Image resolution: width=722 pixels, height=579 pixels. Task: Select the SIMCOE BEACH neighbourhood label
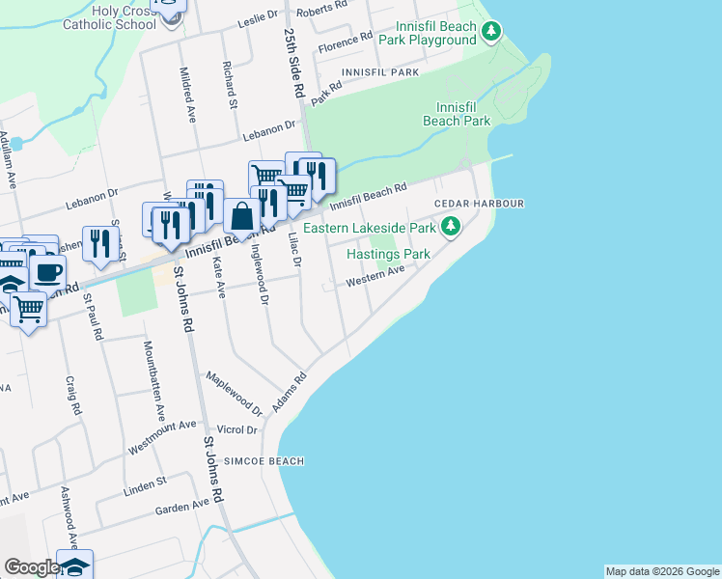pyautogui.click(x=264, y=461)
